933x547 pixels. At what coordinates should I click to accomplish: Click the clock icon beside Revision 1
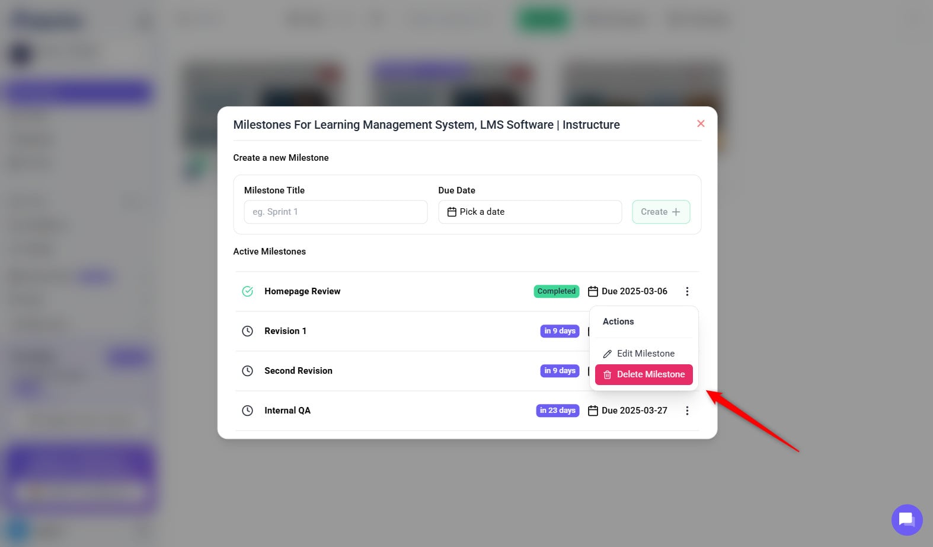[x=248, y=331]
